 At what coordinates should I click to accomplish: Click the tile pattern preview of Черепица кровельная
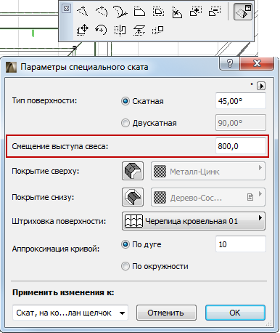[133, 221]
